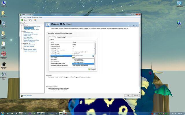Click the Home icon in toolbar
Screen dimensions: 185x115
click(x=35, y=20)
